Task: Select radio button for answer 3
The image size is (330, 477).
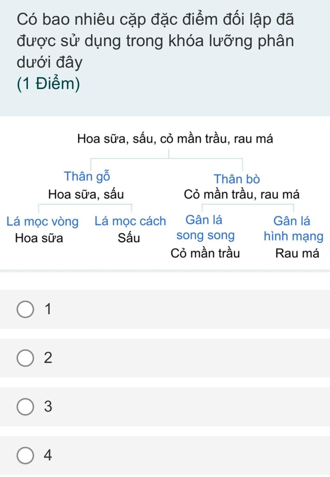Action: click(25, 407)
